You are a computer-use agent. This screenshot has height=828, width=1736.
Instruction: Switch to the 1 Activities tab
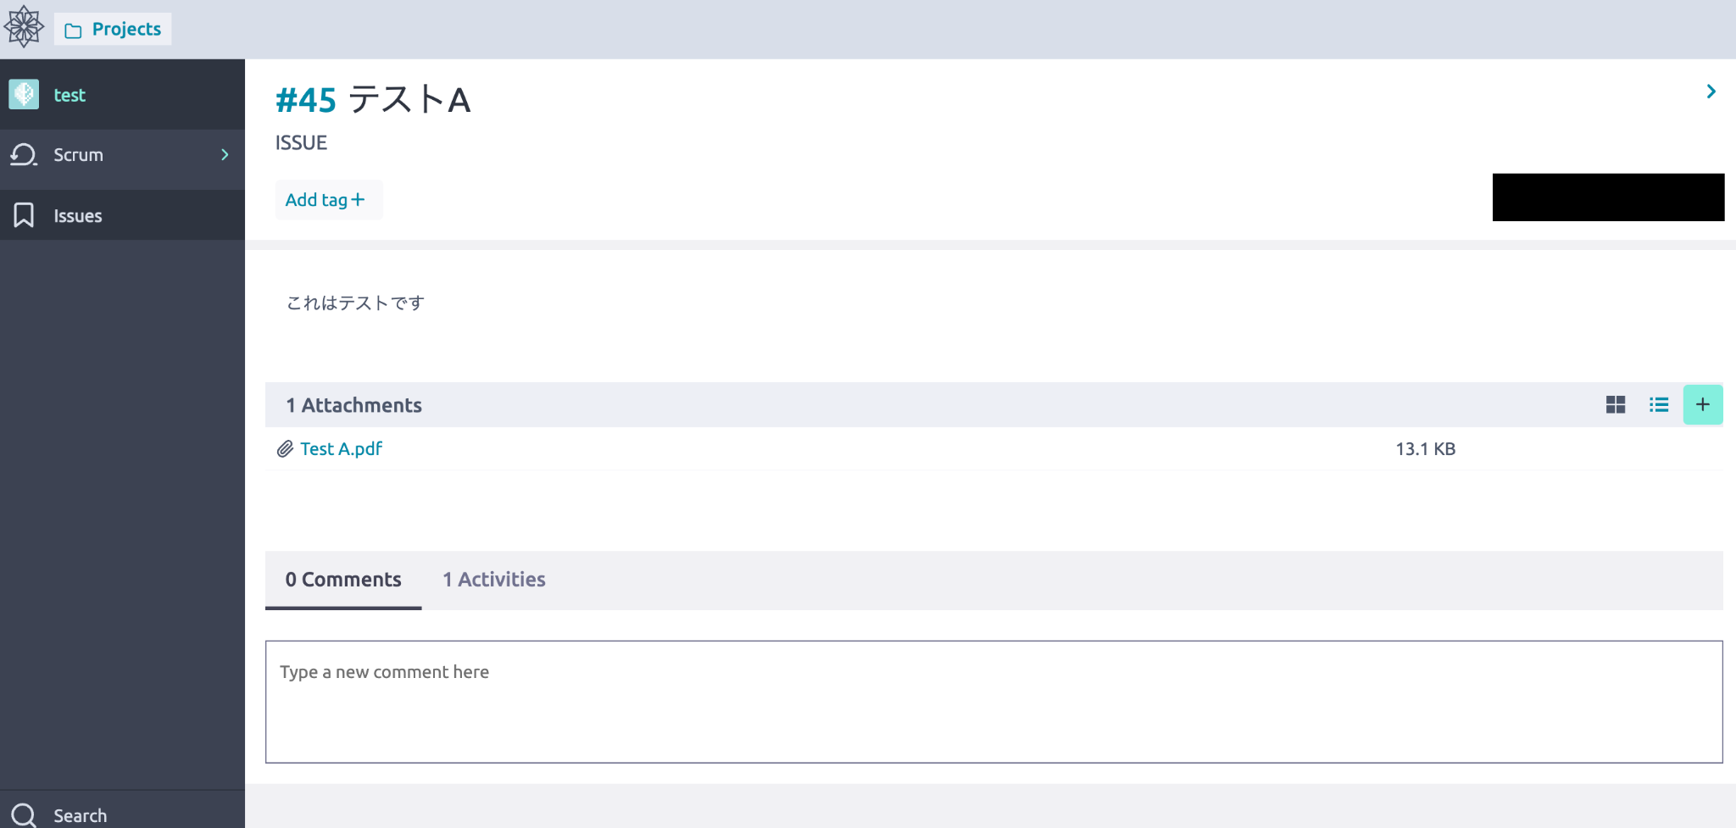pyautogui.click(x=494, y=580)
